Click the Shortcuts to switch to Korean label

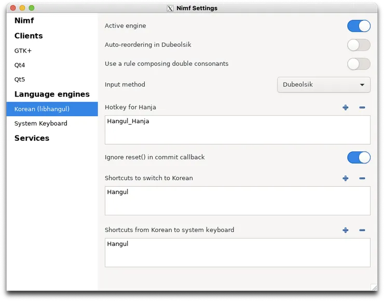(148, 178)
